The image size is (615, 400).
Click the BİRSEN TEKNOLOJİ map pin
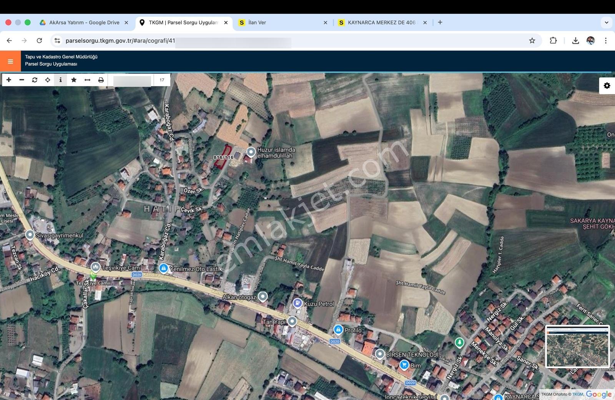pyautogui.click(x=380, y=354)
